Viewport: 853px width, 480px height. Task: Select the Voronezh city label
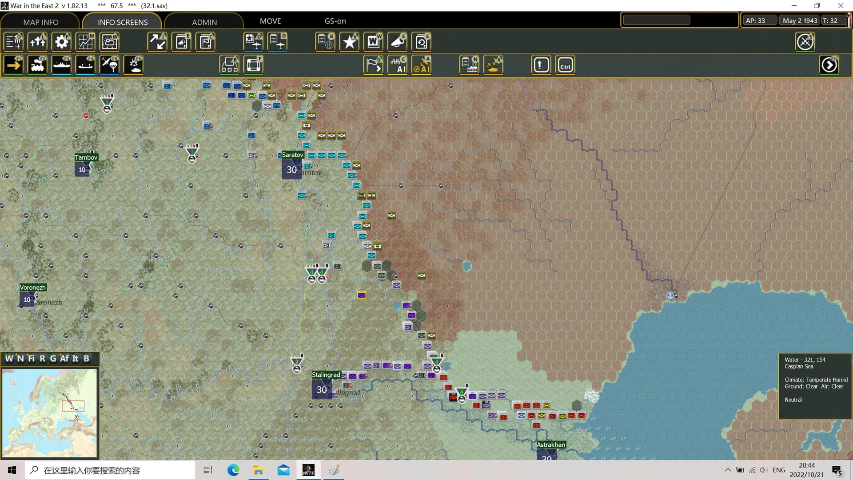[x=32, y=288]
